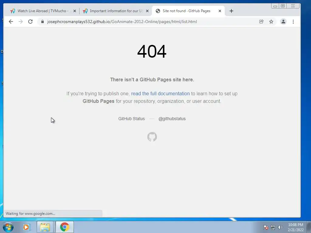Click the address bar URL
This screenshot has height=233, width=311.
click(122, 22)
